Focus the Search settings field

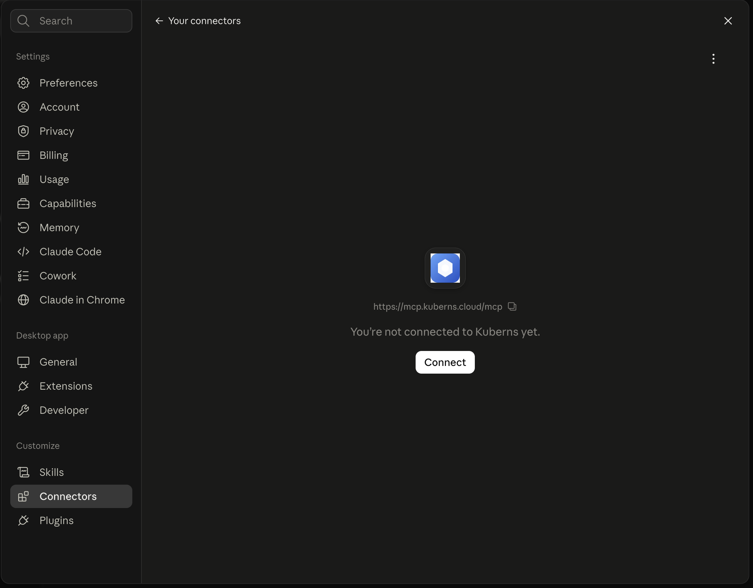coord(71,21)
